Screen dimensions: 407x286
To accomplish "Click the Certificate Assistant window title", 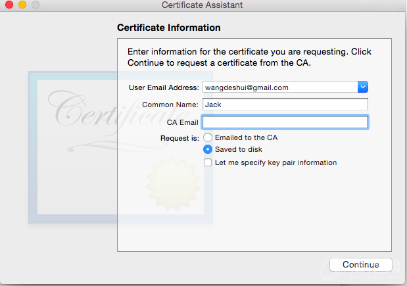I will pyautogui.click(x=202, y=5).
